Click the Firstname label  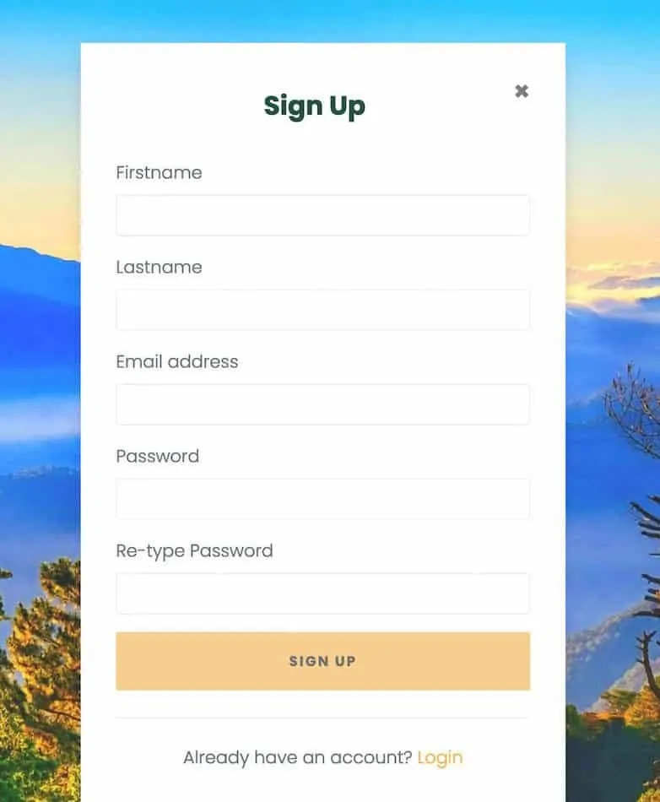click(159, 172)
